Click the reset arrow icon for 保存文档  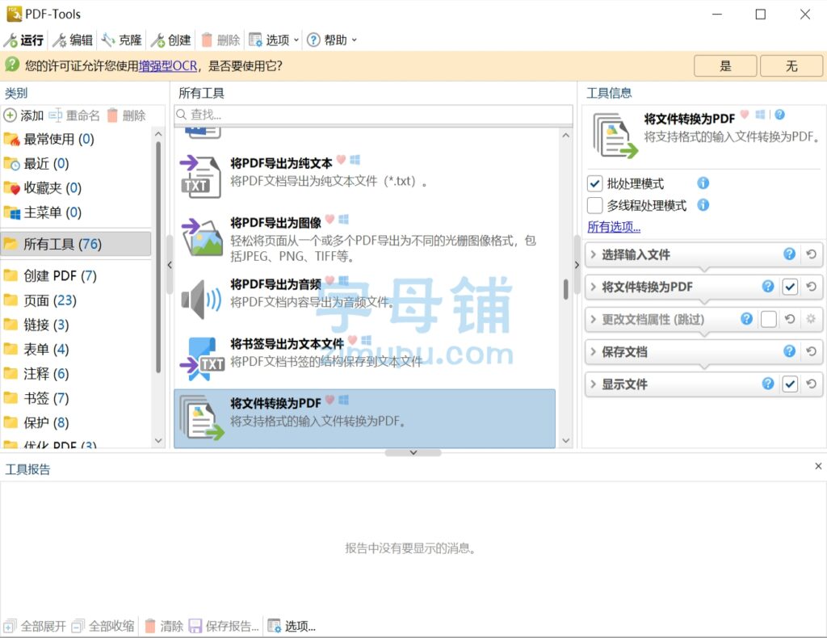tap(811, 351)
